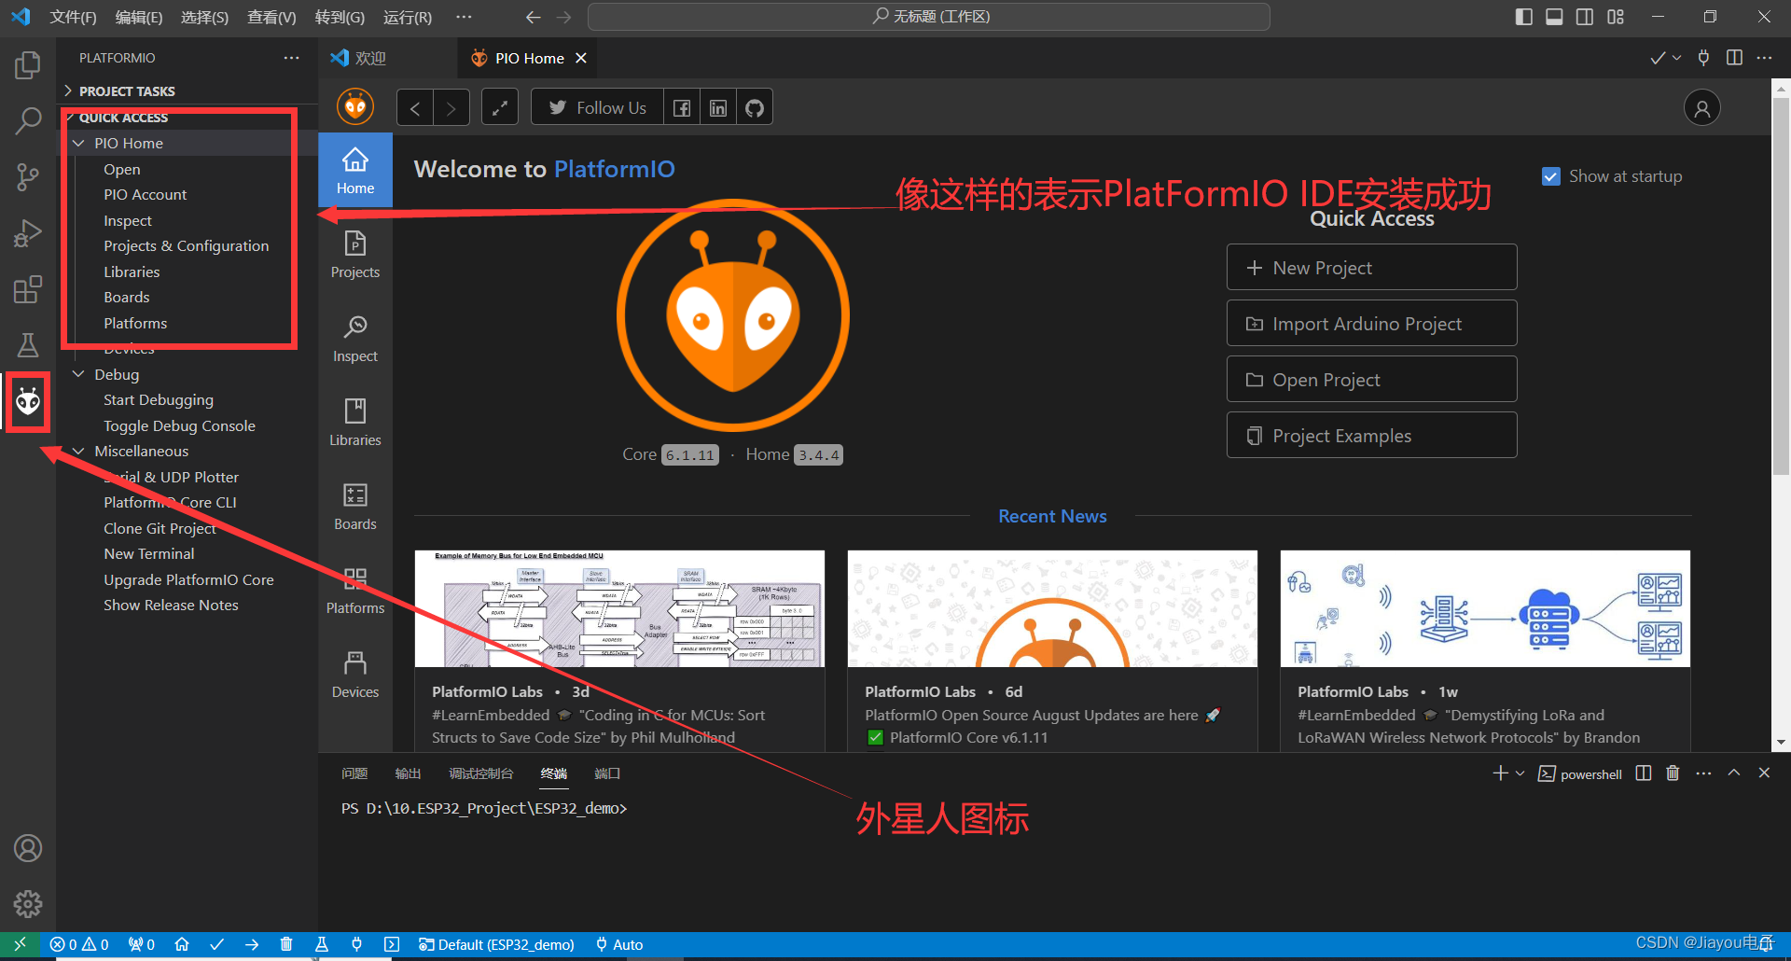Open Projects in PIO Home sidebar
The image size is (1791, 961).
click(x=355, y=255)
